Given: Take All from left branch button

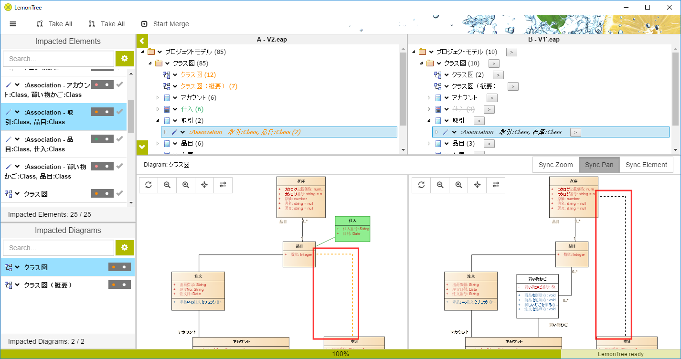Looking at the screenshot, I should 54,24.
